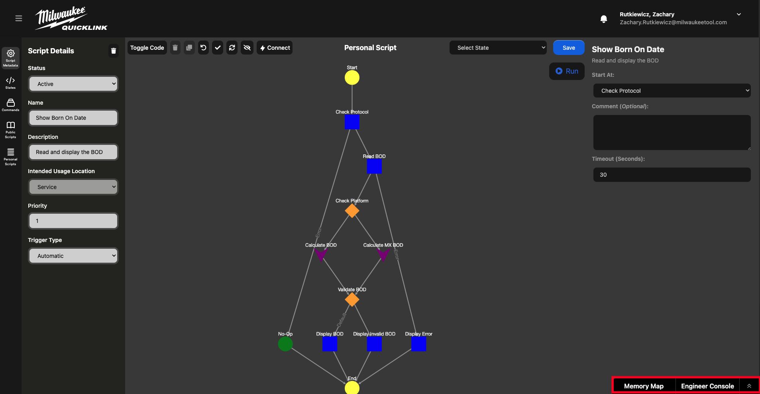The width and height of the screenshot is (760, 394).
Task: Click the refresh sync toolbar icon
Action: [232, 48]
